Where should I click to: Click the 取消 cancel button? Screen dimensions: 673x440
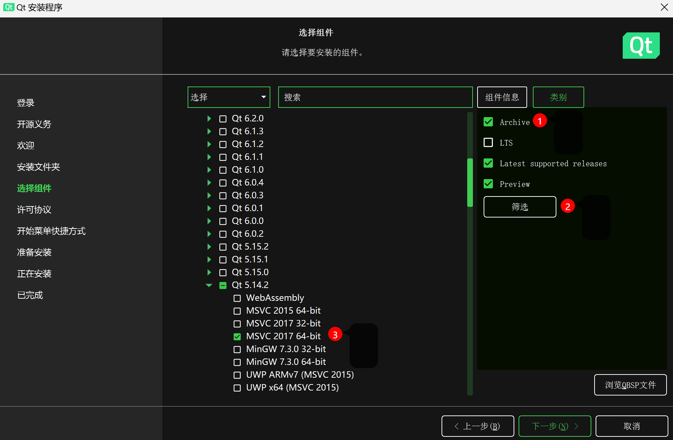(x=632, y=426)
